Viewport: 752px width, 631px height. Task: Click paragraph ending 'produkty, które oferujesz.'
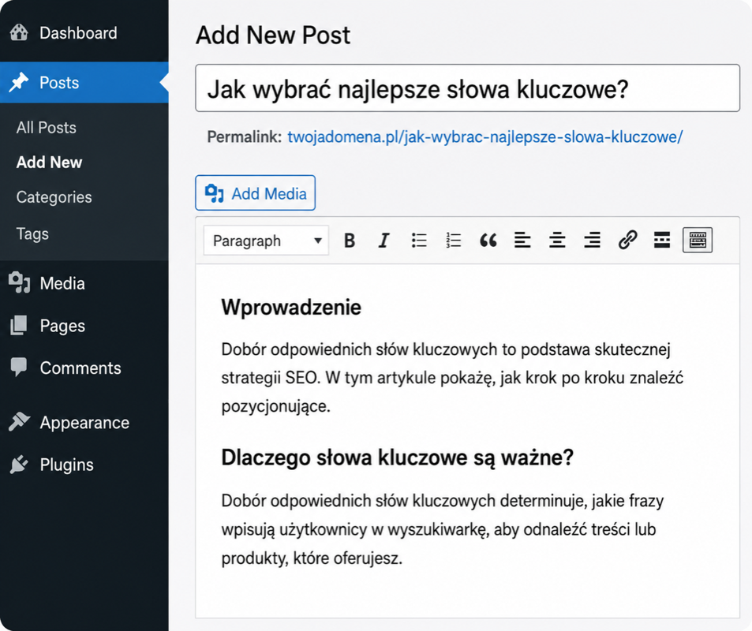coord(443,529)
